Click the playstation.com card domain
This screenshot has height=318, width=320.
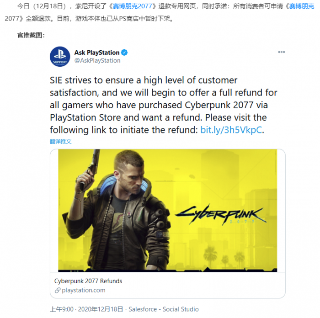click(x=84, y=290)
